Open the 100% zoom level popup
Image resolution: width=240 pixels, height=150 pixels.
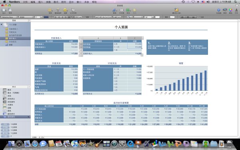[36, 137]
